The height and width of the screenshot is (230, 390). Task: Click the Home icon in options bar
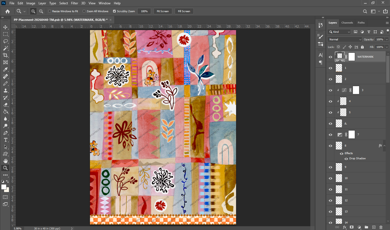point(8,11)
